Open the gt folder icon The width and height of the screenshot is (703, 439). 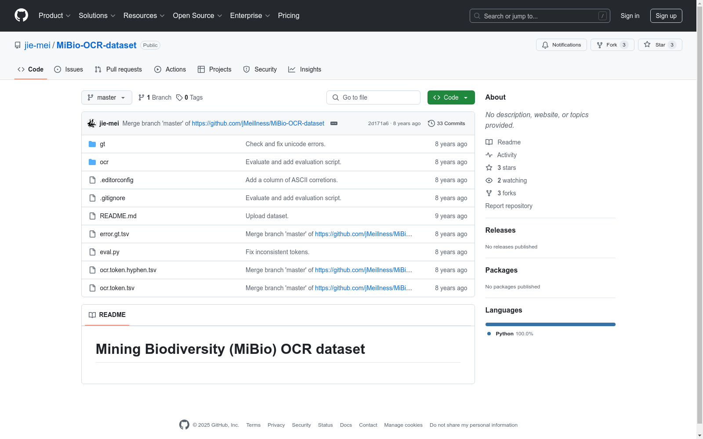(92, 144)
